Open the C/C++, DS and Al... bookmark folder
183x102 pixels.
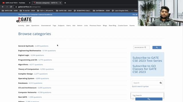click(x=45, y=11)
